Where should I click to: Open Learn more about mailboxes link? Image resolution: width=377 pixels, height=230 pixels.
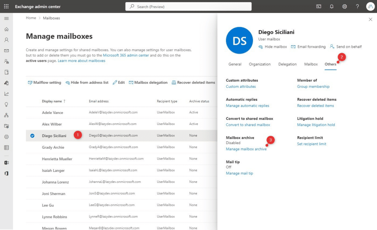click(x=81, y=61)
